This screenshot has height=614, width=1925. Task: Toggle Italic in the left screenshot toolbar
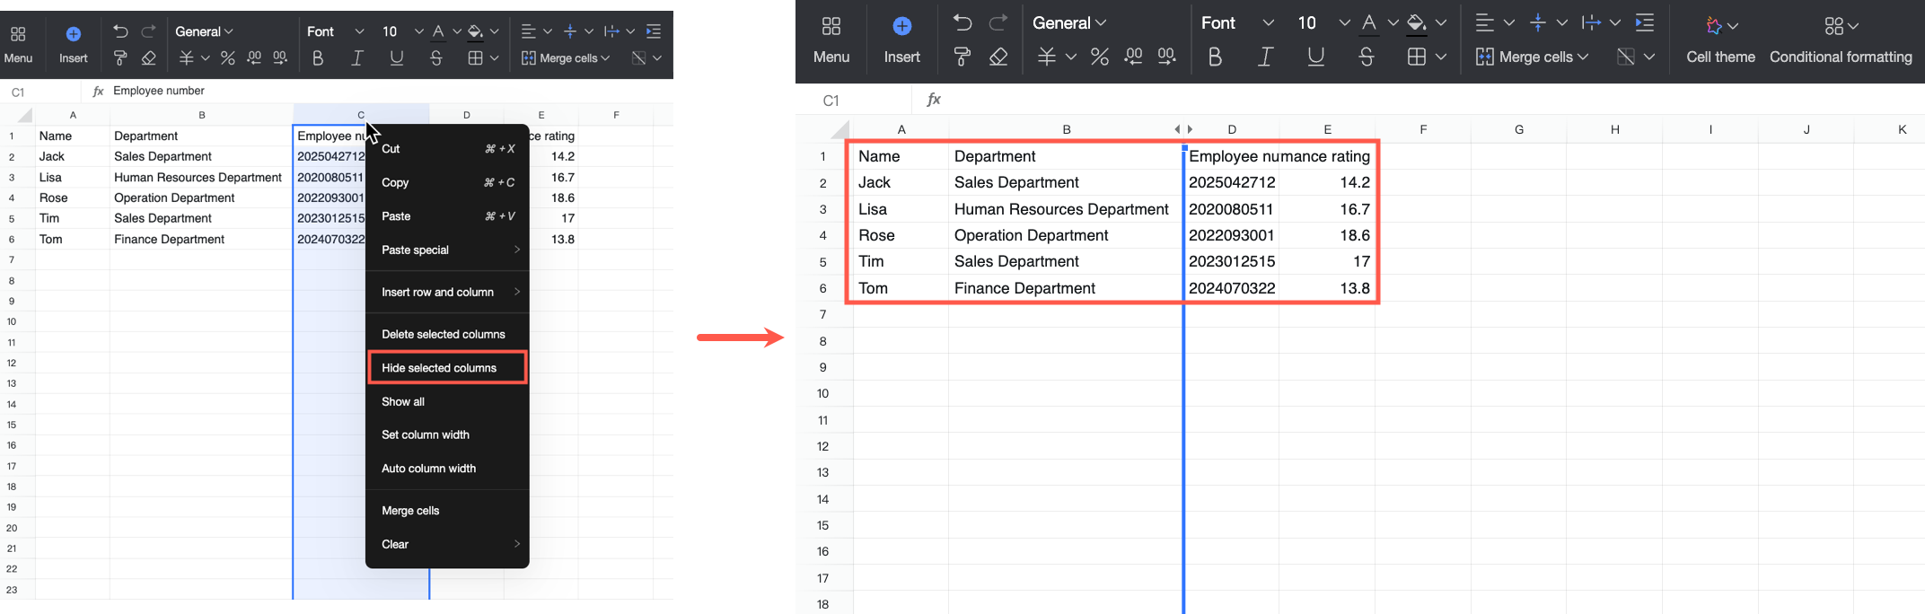pos(357,58)
